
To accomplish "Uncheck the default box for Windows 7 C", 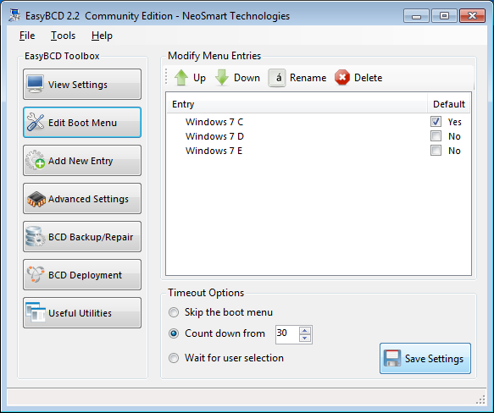I will pos(436,122).
